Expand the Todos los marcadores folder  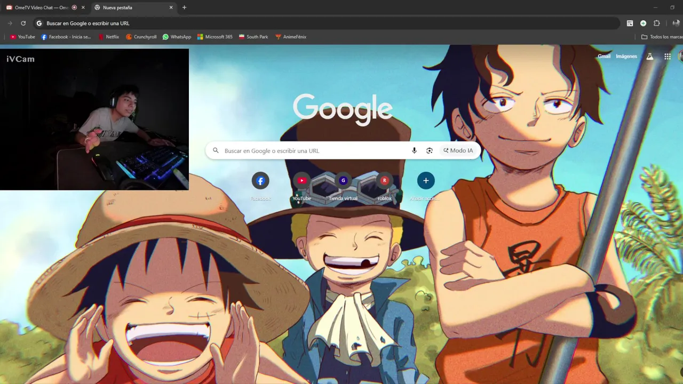pos(662,37)
